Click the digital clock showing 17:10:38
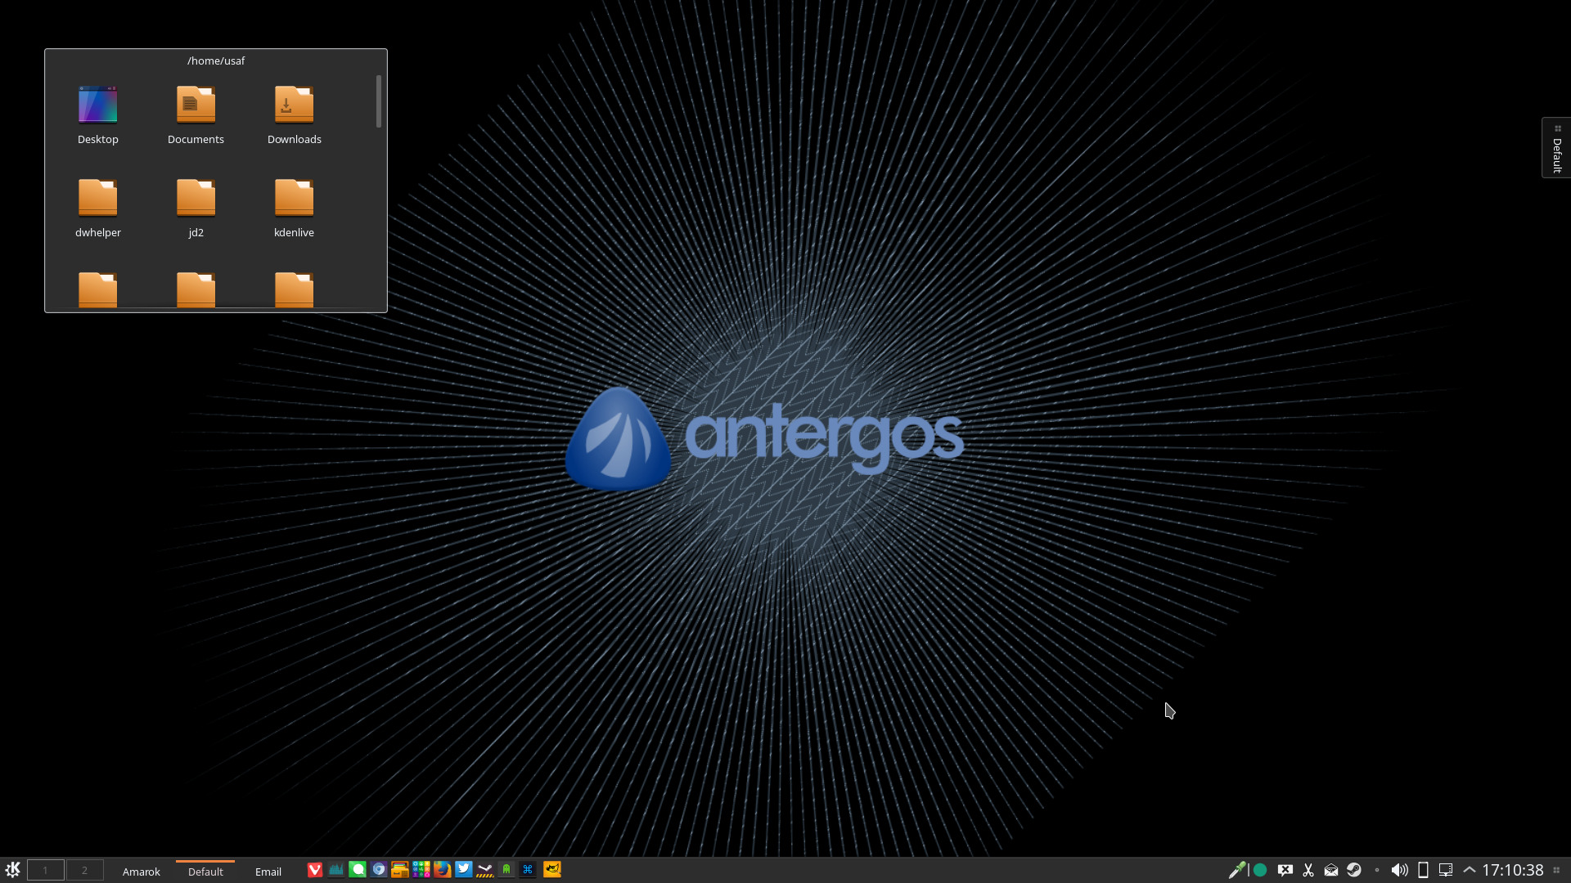Viewport: 1571px width, 883px height. tap(1513, 870)
